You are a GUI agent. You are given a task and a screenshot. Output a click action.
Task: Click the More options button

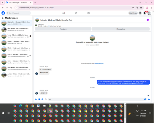point(121,29)
